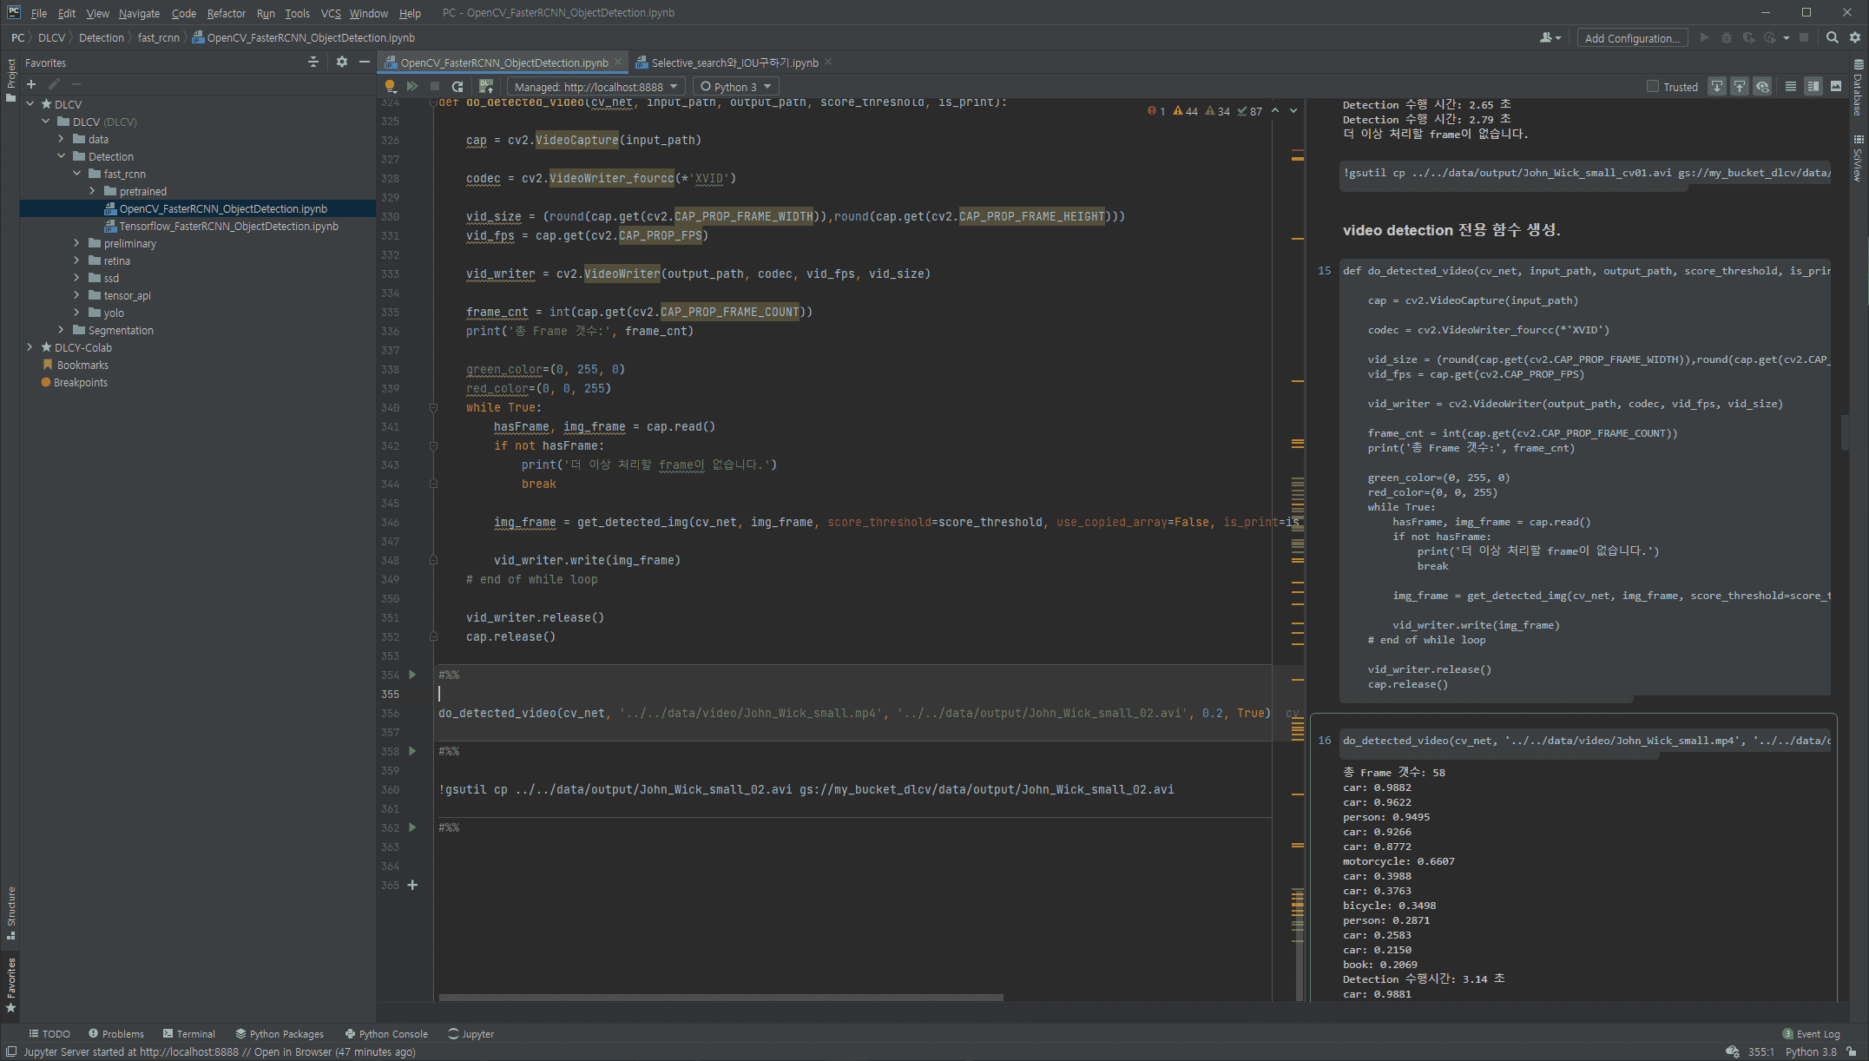Jump to next highlighted error arrow
The image size is (1869, 1061).
coord(1293,110)
